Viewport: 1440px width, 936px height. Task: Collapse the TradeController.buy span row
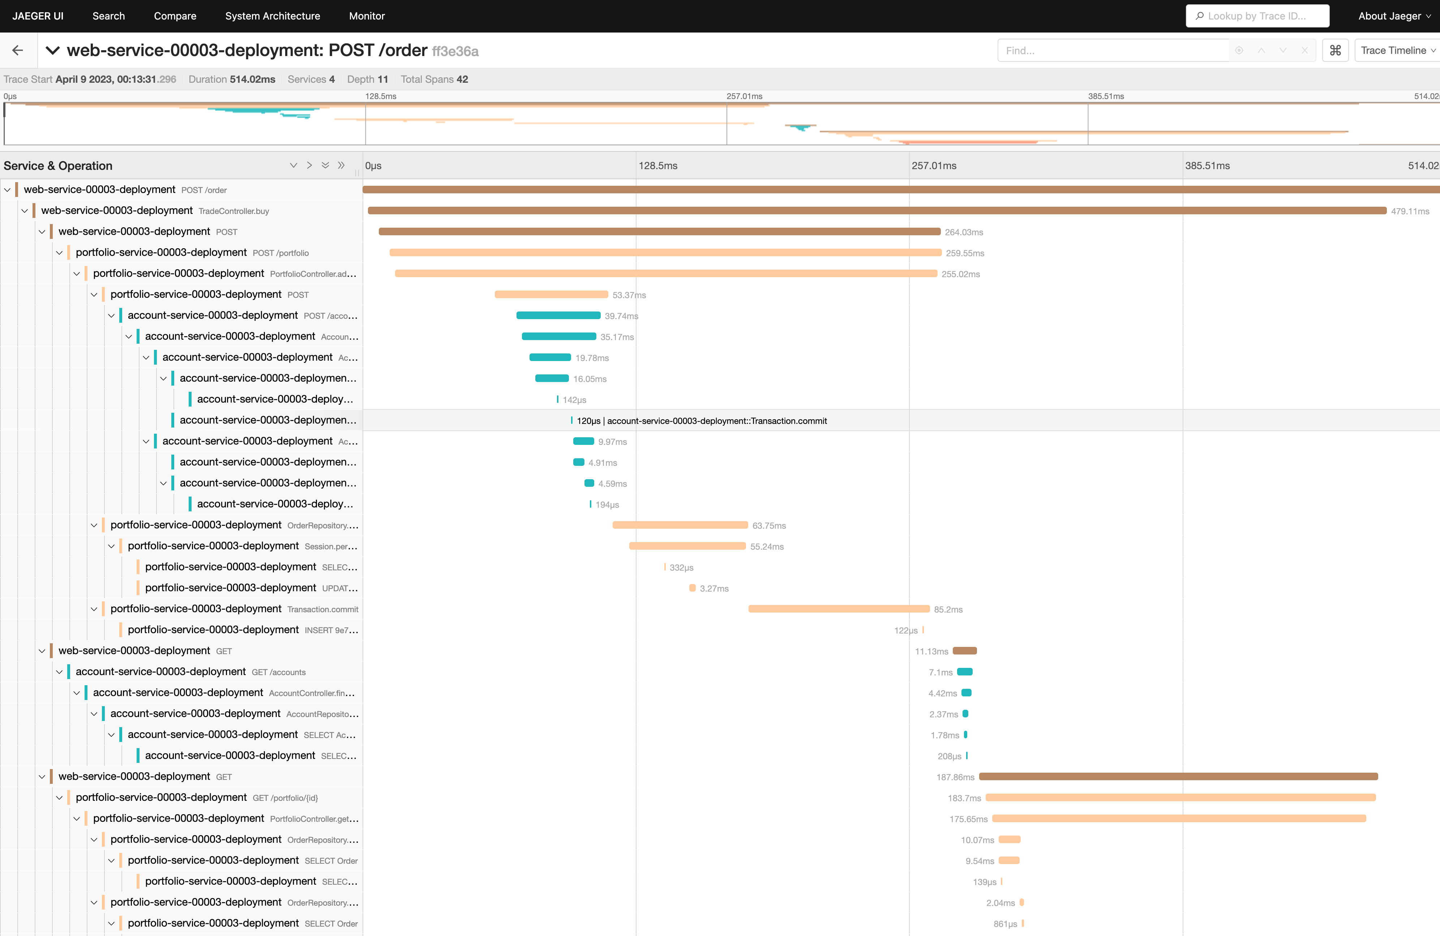[24, 211]
